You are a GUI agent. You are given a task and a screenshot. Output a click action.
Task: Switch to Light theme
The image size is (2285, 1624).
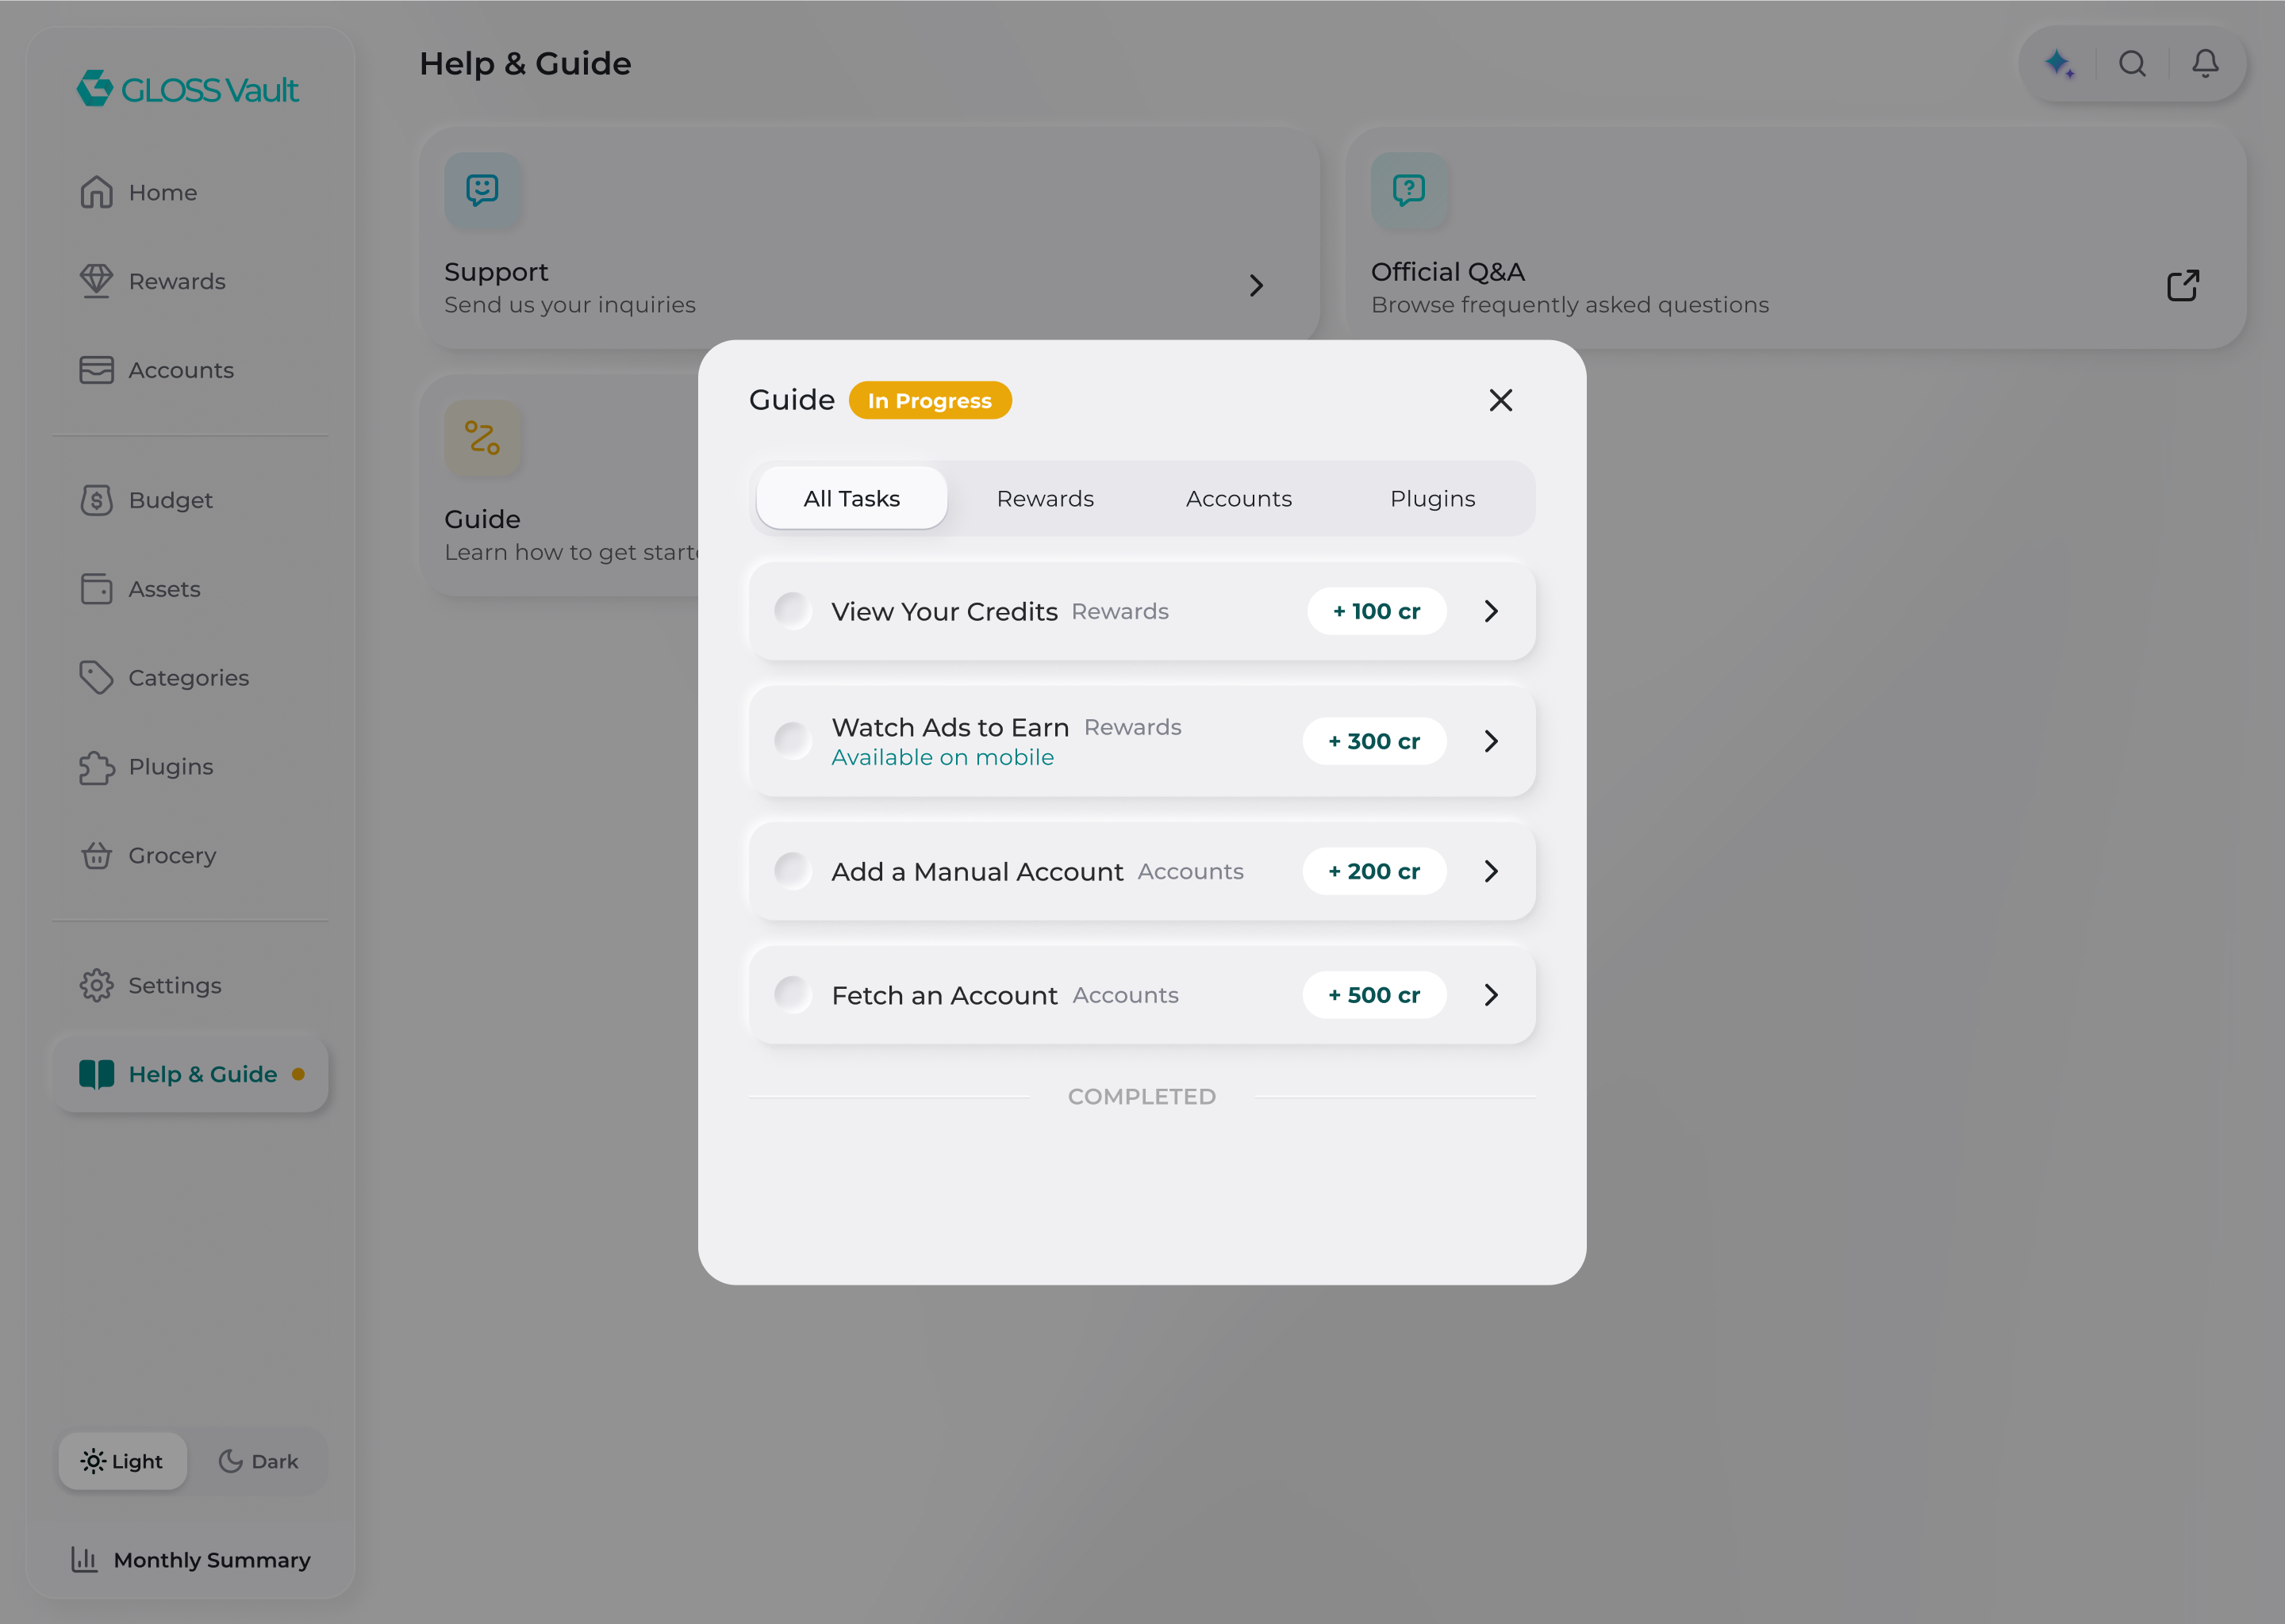[122, 1461]
